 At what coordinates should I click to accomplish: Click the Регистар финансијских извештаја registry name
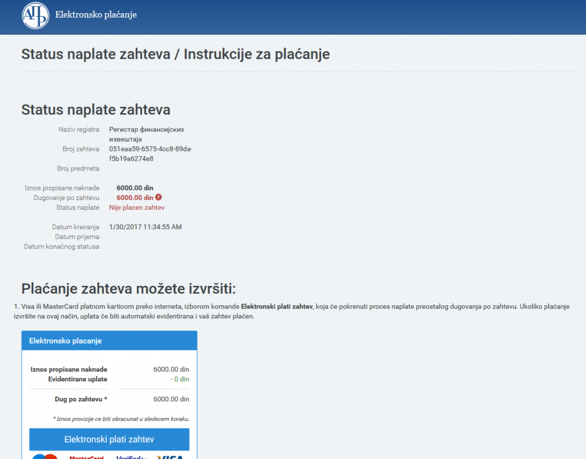[146, 134]
